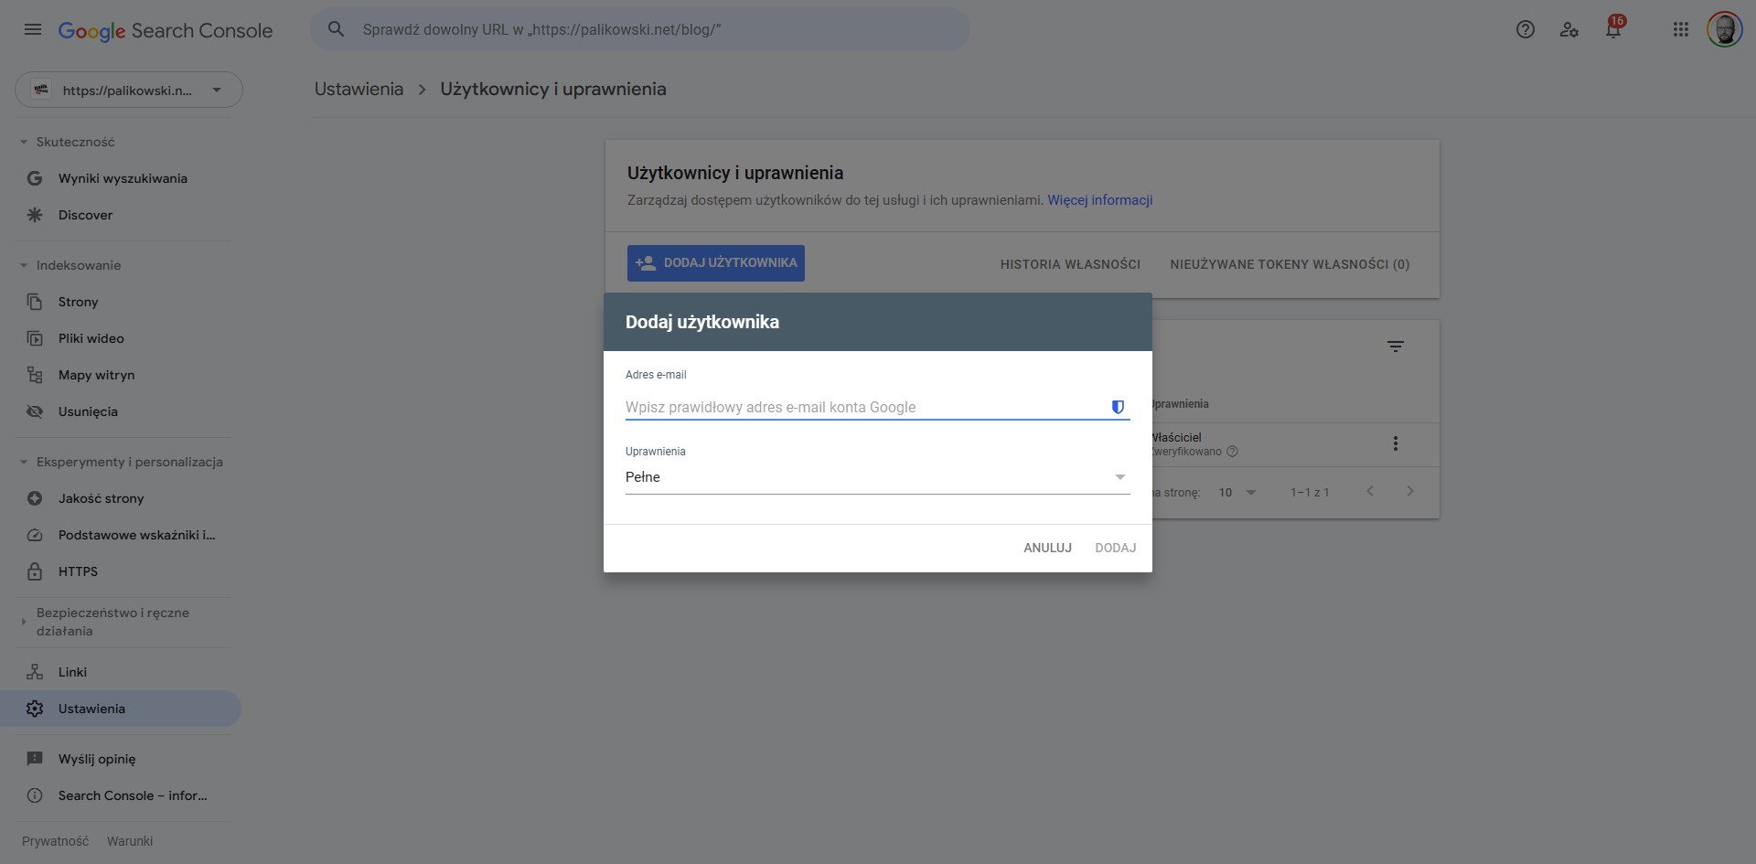Click the ANULUJ button
Screen dimensions: 1756x864
point(1047,548)
